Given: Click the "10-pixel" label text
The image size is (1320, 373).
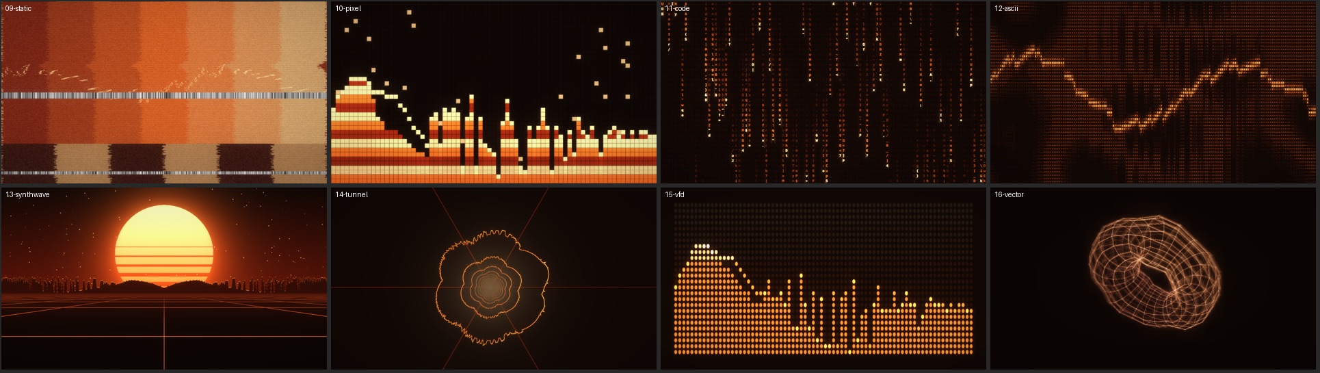Looking at the screenshot, I should 348,8.
